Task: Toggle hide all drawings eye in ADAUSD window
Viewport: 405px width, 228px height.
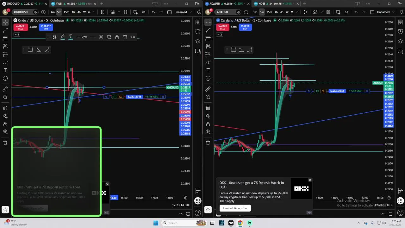Action: tap(208, 132)
